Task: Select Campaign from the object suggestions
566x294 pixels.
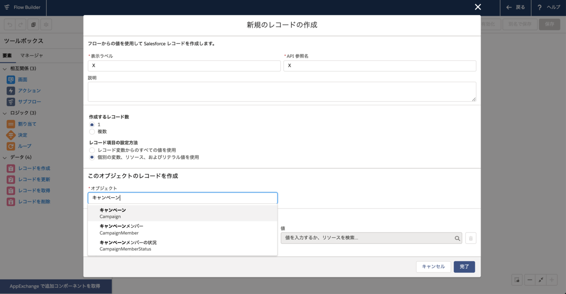Action: (183, 213)
